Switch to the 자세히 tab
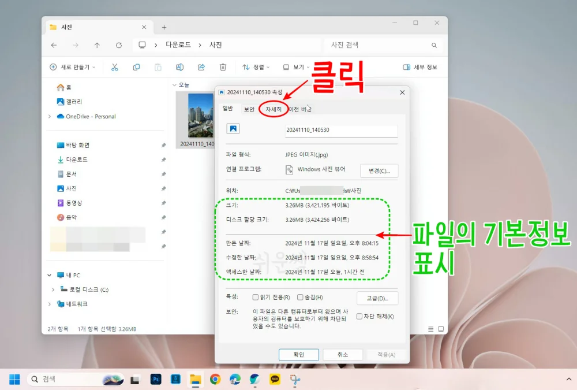Screen dimensions: 577x390 (273, 109)
